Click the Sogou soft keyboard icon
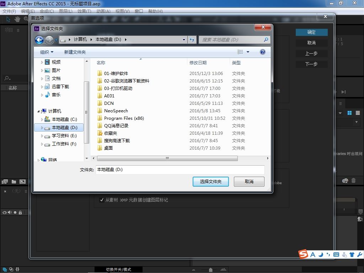This screenshot has width=364, height=273. pyautogui.click(x=336, y=255)
